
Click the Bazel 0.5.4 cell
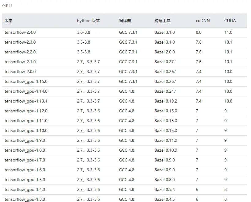coord(163,189)
